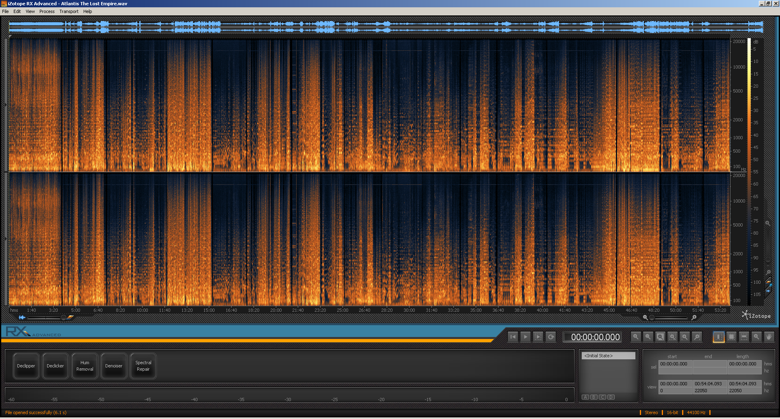Click the zoom out magnifier icon
The width and height of the screenshot is (780, 419).
pos(648,337)
